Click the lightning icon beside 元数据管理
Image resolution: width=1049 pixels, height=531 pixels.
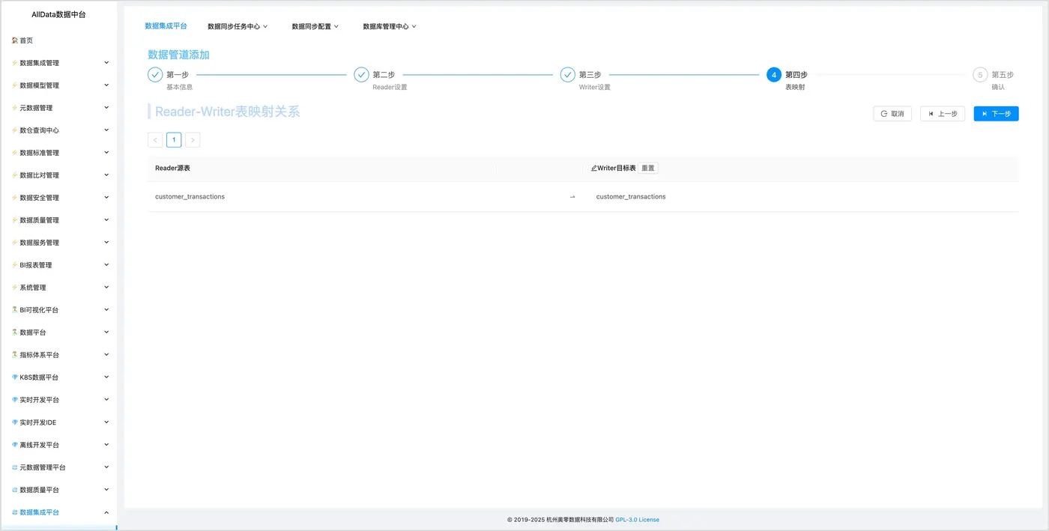[15, 108]
